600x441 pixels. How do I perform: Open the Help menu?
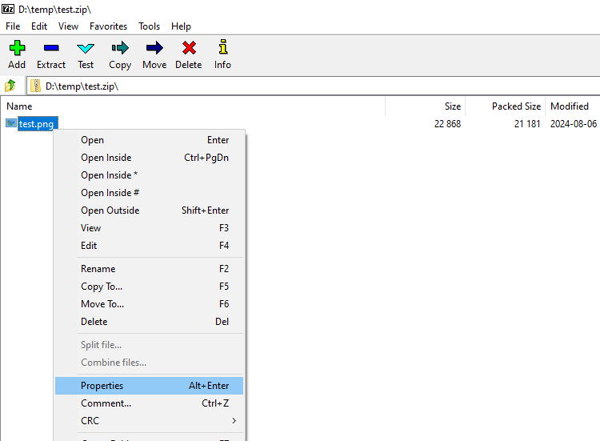pos(181,26)
